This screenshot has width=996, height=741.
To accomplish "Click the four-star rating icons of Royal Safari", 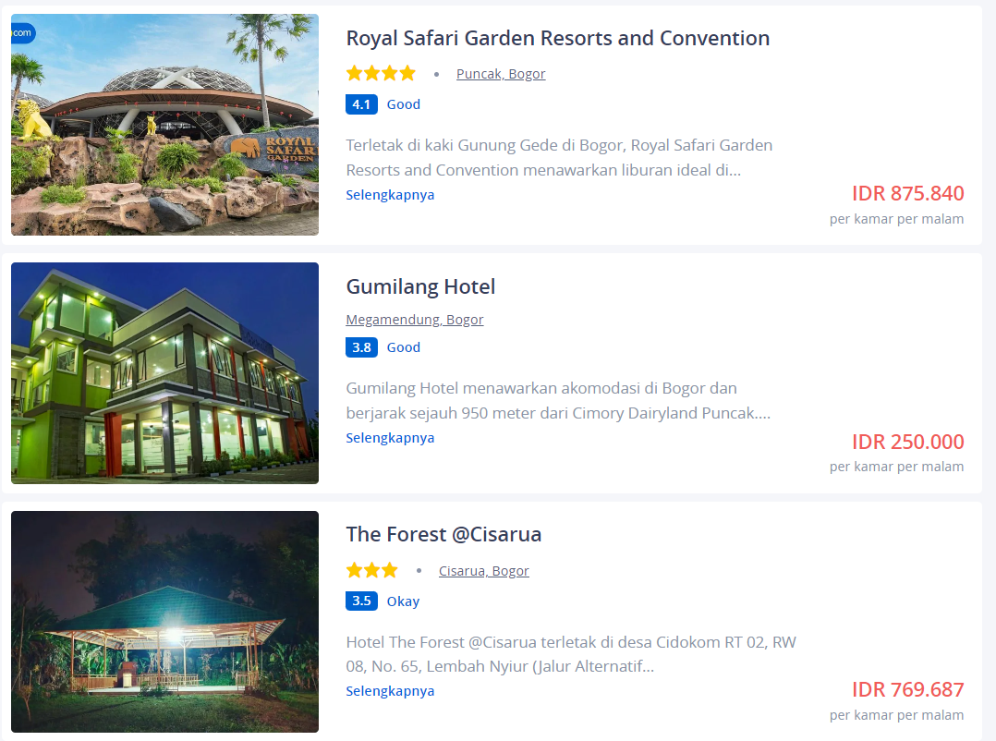I will click(381, 74).
